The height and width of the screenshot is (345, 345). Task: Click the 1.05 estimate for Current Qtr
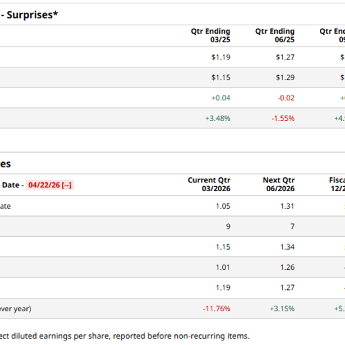(223, 206)
